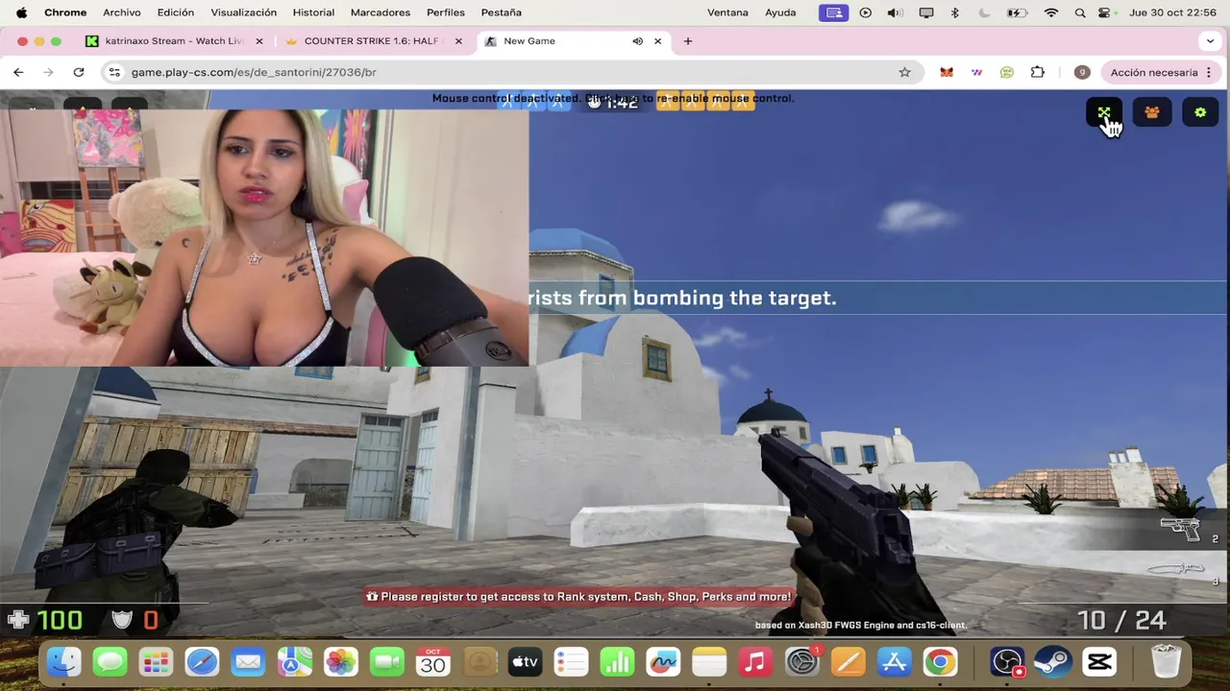Expand the Chrome tab search chevron
1230x691 pixels.
click(1210, 41)
